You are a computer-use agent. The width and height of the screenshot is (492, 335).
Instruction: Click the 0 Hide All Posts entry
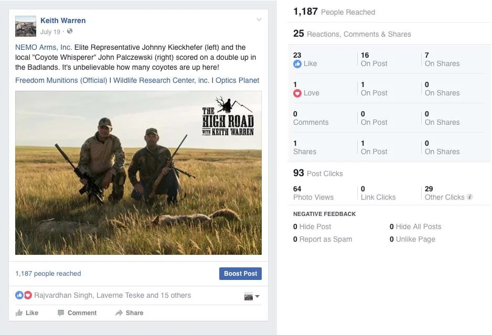point(415,226)
